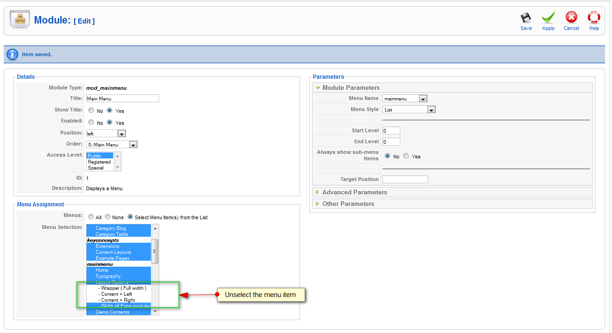
Task: Set Enabled radio to No
Action: click(x=91, y=123)
